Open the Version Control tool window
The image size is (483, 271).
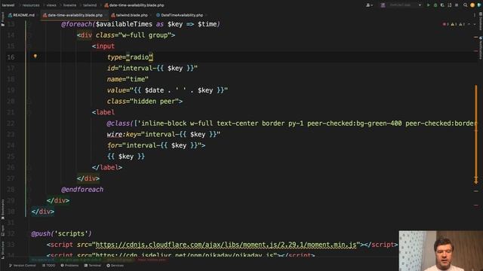coord(22,266)
